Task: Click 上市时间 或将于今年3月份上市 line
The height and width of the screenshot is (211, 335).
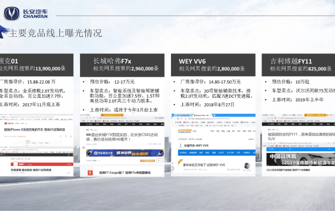Action: coord(123,110)
